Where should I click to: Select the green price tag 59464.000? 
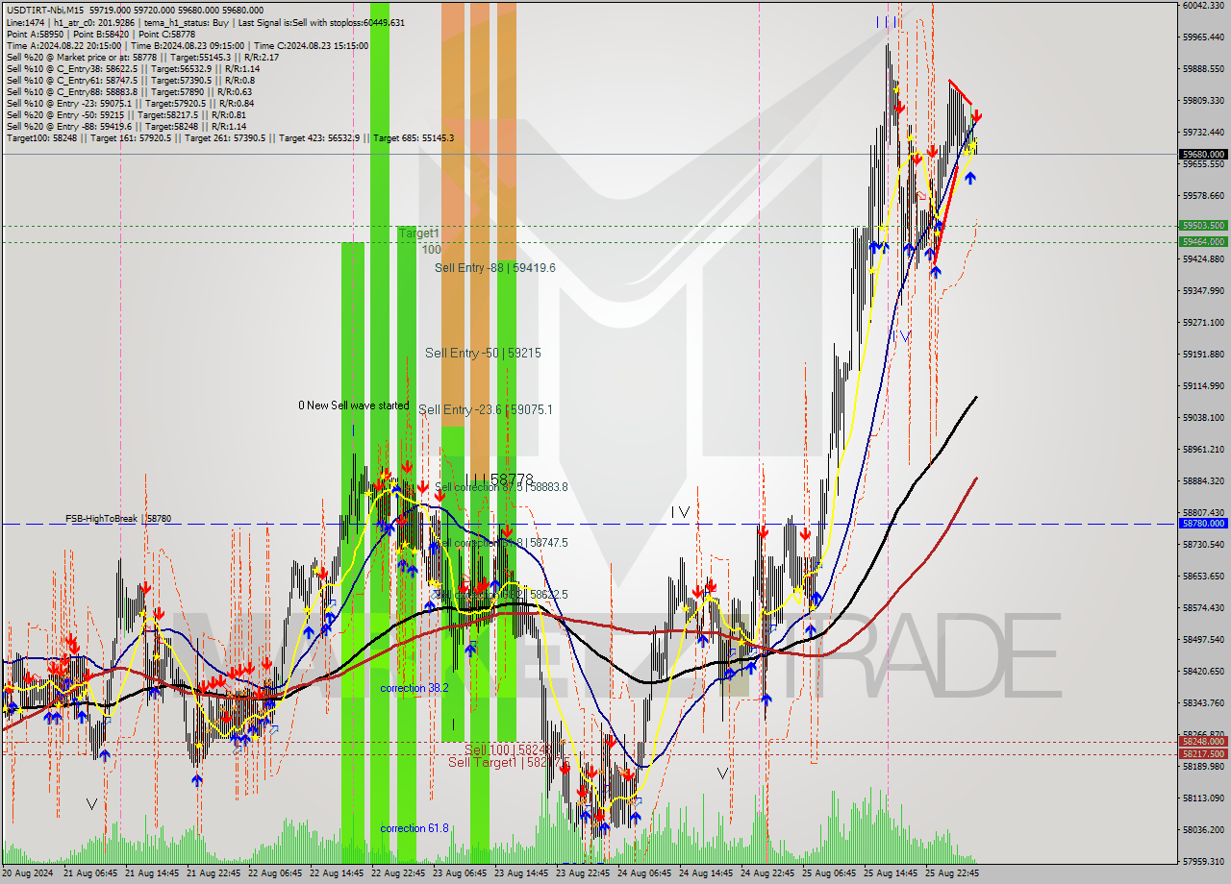tap(1204, 242)
